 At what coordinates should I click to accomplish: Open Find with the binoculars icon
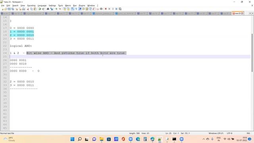point(48,9)
